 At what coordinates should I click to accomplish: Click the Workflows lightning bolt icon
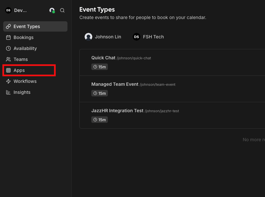tap(8, 81)
